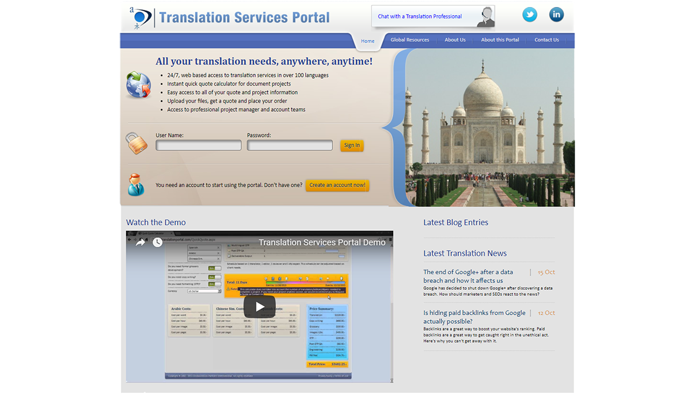
Task: Click the share arrow on video
Action: click(141, 243)
